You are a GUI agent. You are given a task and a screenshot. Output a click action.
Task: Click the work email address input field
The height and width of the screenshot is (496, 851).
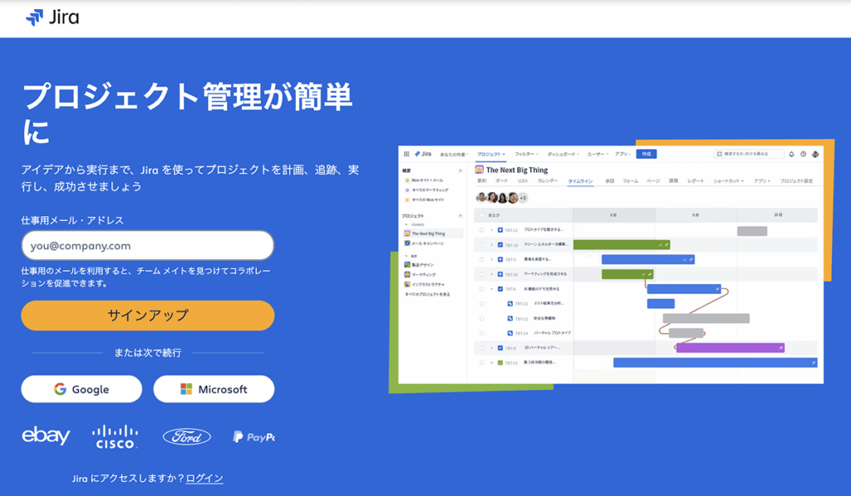(147, 246)
